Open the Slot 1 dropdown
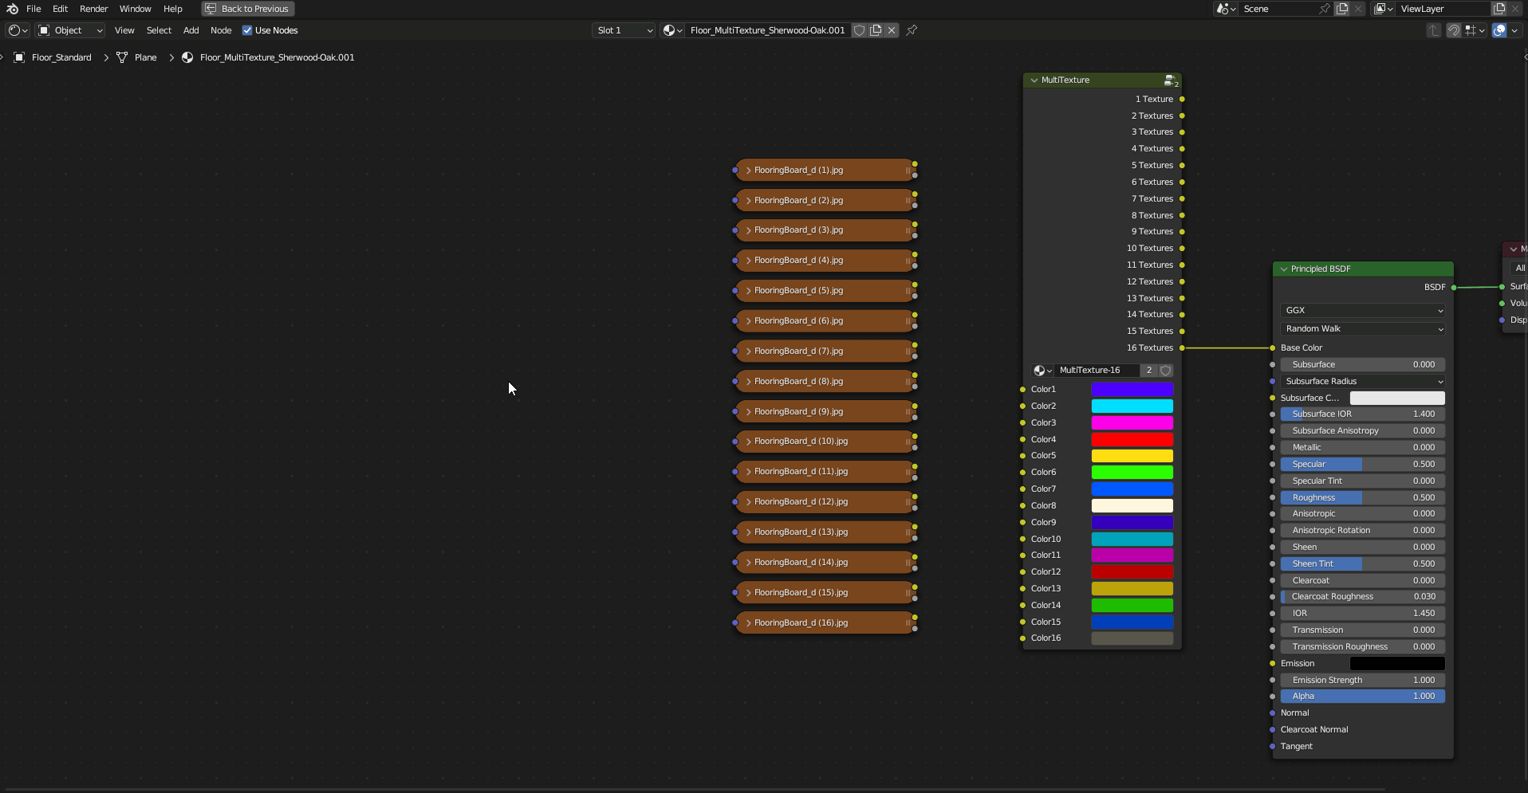This screenshot has height=793, width=1528. tap(624, 30)
